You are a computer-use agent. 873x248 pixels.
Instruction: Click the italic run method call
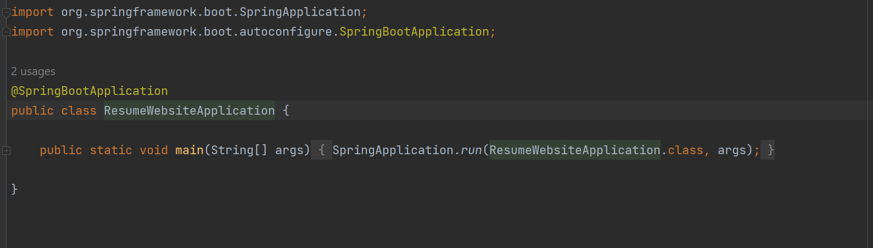click(x=471, y=150)
